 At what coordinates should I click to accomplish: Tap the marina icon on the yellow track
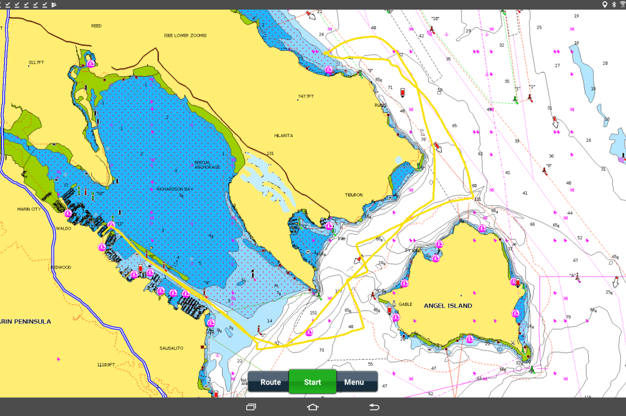pos(309,332)
